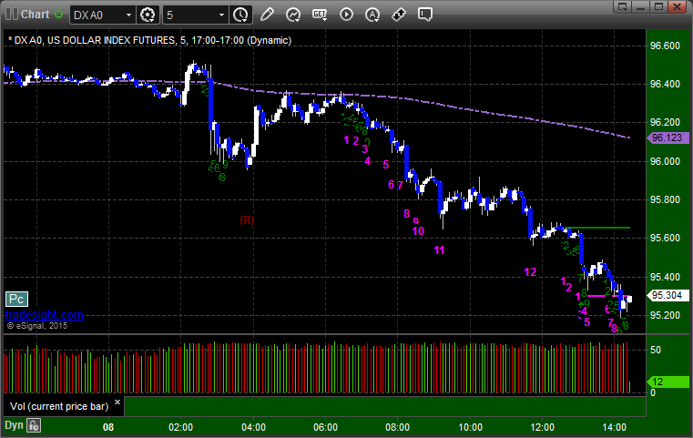693x438 pixels.
Task: Open the time template clock menu
Action: (x=241, y=15)
